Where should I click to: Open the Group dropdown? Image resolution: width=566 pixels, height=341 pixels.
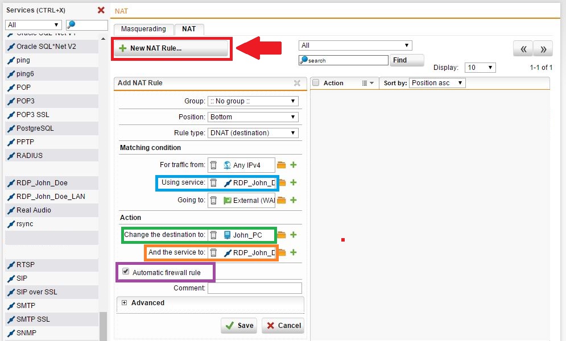[253, 101]
